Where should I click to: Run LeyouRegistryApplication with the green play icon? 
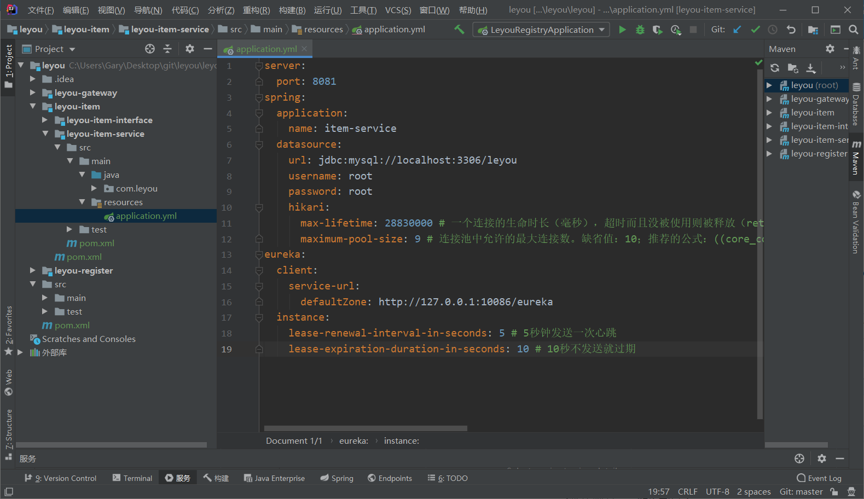click(622, 30)
